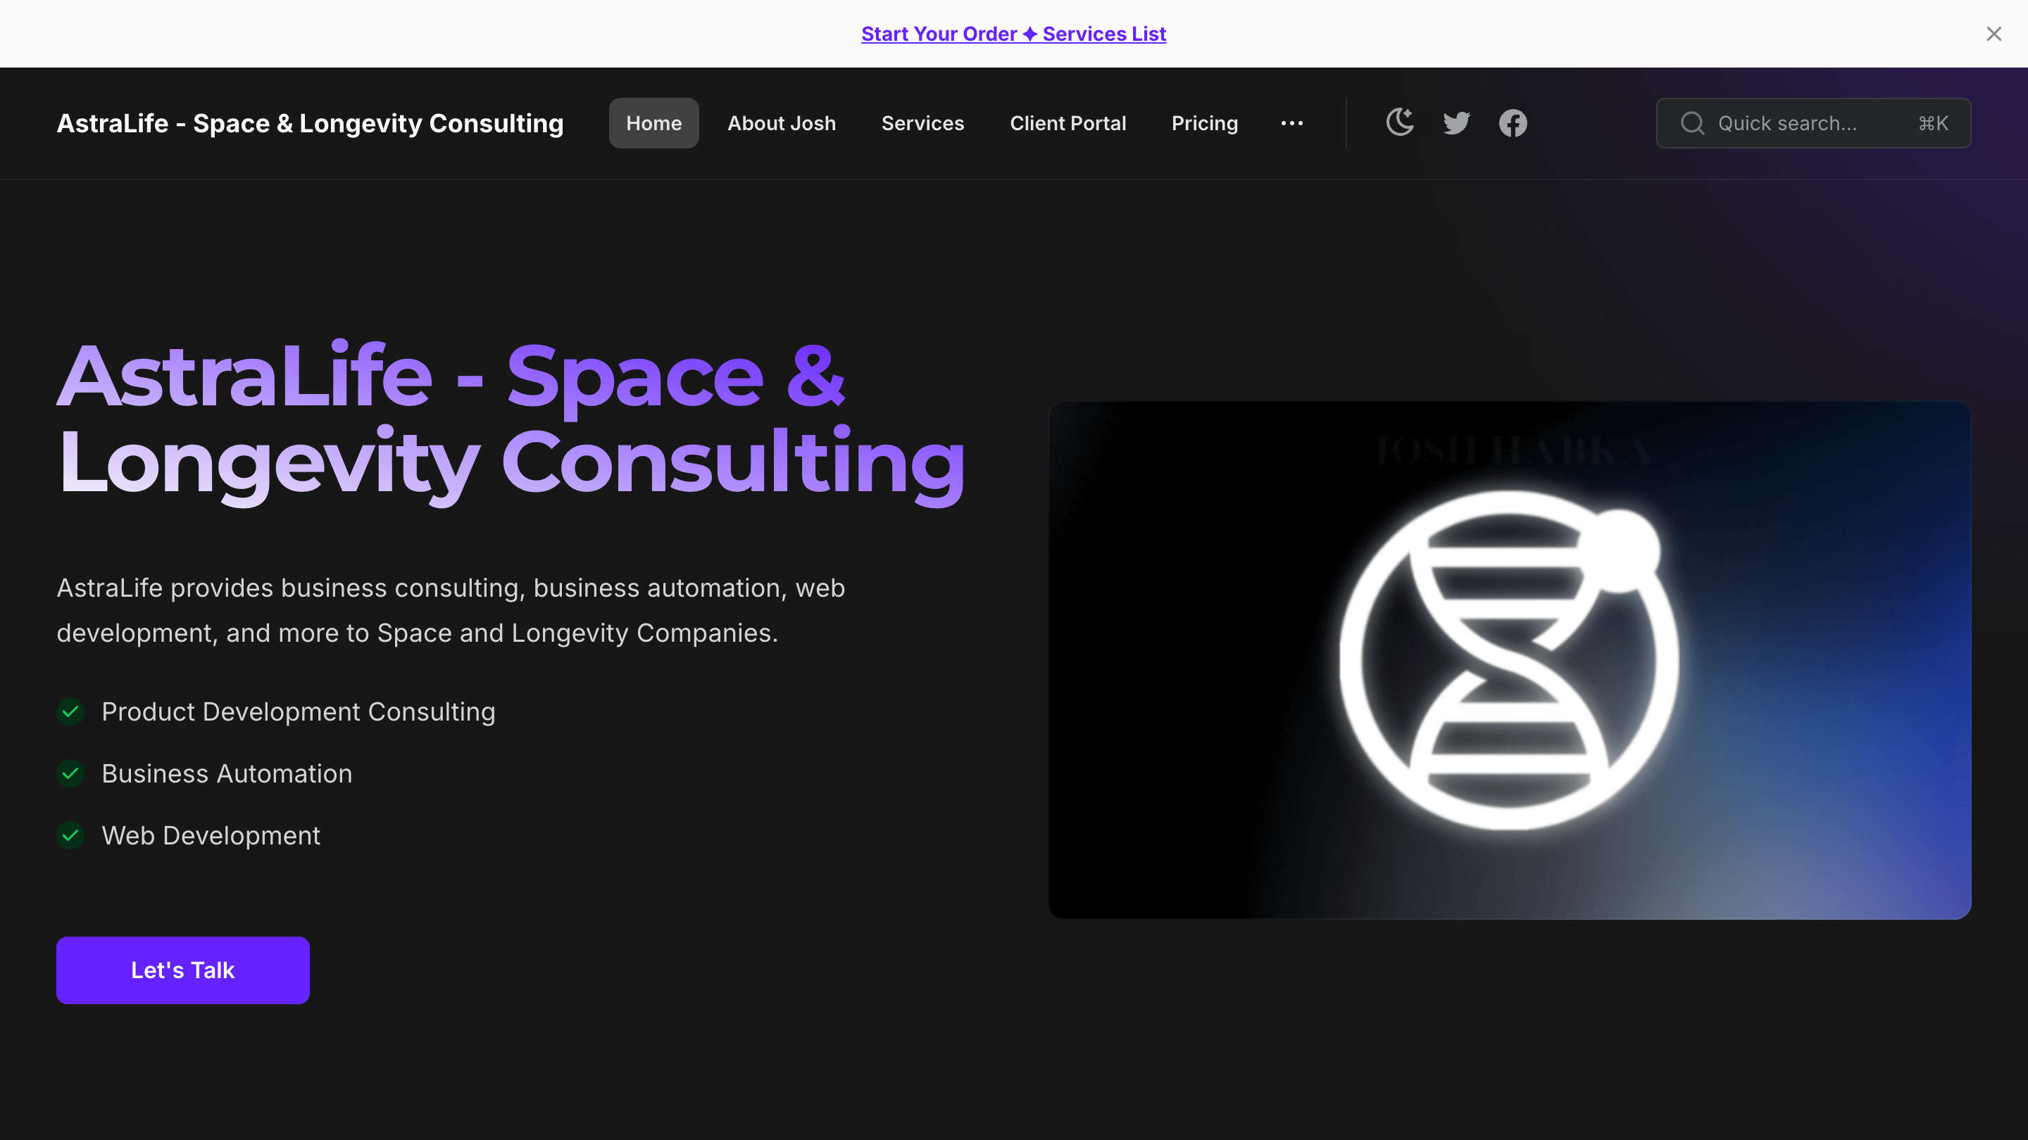This screenshot has width=2028, height=1140.
Task: Open the Twitter profile icon
Action: tap(1456, 122)
